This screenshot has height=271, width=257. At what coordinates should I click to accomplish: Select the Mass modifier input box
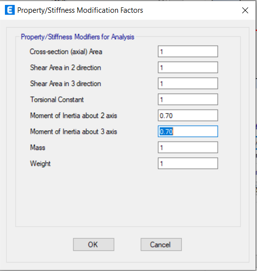point(188,148)
